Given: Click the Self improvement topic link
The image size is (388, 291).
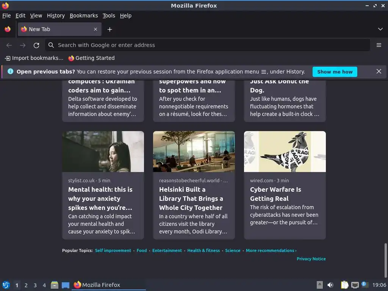Looking at the screenshot, I should coord(113,250).
